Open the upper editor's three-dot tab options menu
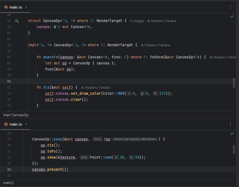Viewport: 239px width, 187px height. 230,7
